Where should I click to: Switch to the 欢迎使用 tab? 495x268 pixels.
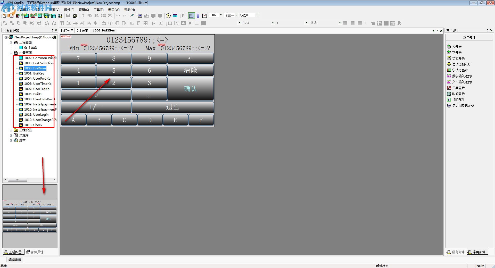click(67, 31)
